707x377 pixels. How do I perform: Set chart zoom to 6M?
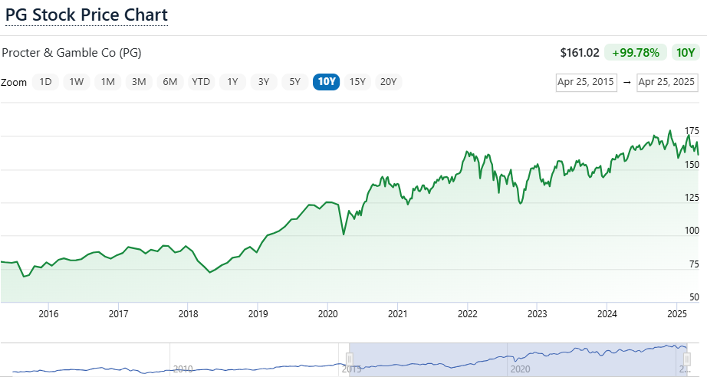point(170,82)
